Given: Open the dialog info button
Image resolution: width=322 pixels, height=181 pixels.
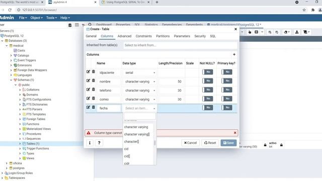Looking at the screenshot, I should [x=90, y=143].
